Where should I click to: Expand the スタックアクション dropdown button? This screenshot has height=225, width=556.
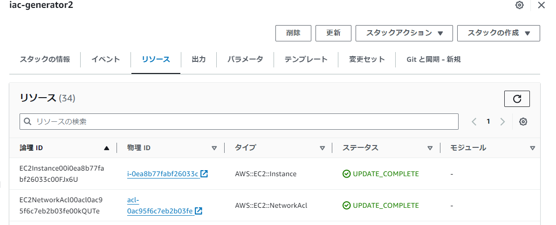403,33
